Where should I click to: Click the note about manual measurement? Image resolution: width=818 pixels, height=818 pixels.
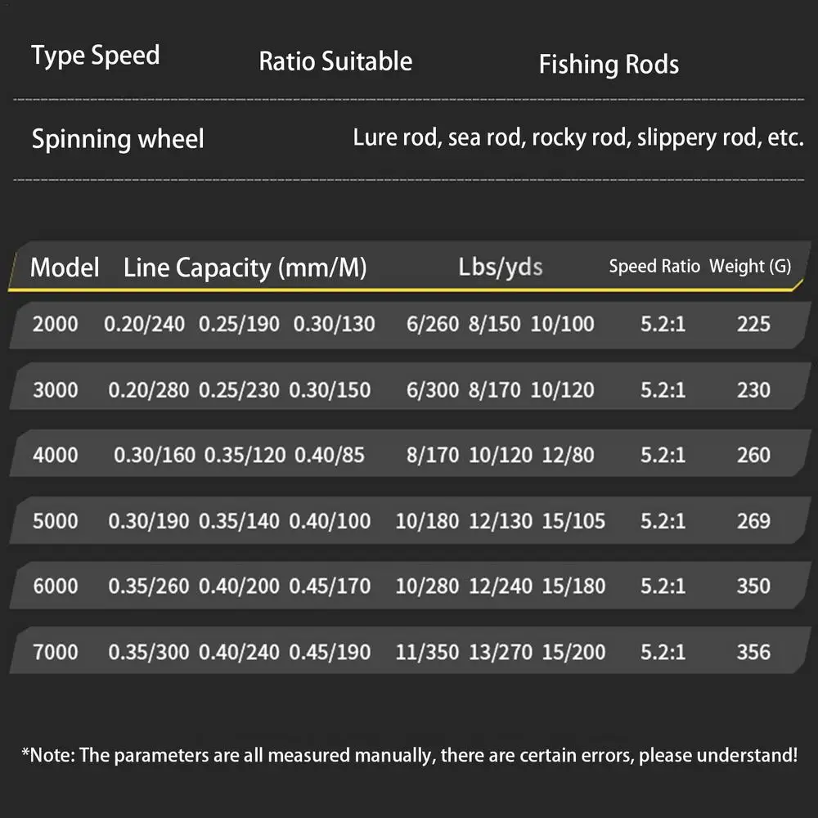pyautogui.click(x=409, y=755)
